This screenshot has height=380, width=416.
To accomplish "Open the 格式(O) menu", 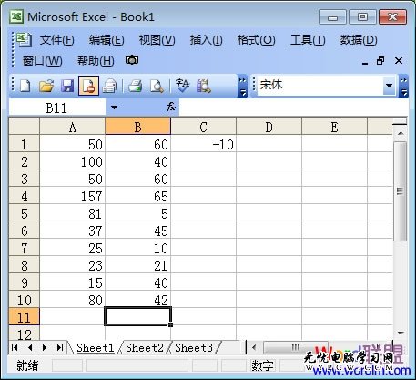I will (x=256, y=40).
